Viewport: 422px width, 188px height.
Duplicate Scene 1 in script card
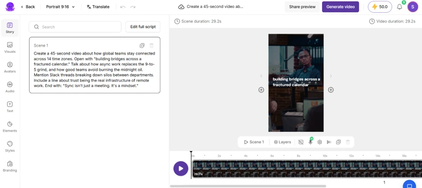point(142,45)
